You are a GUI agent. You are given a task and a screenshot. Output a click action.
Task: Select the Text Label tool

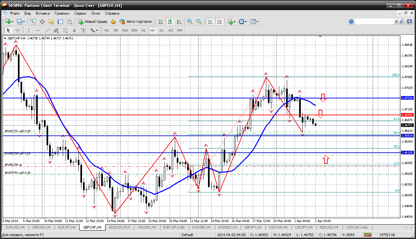click(x=83, y=30)
